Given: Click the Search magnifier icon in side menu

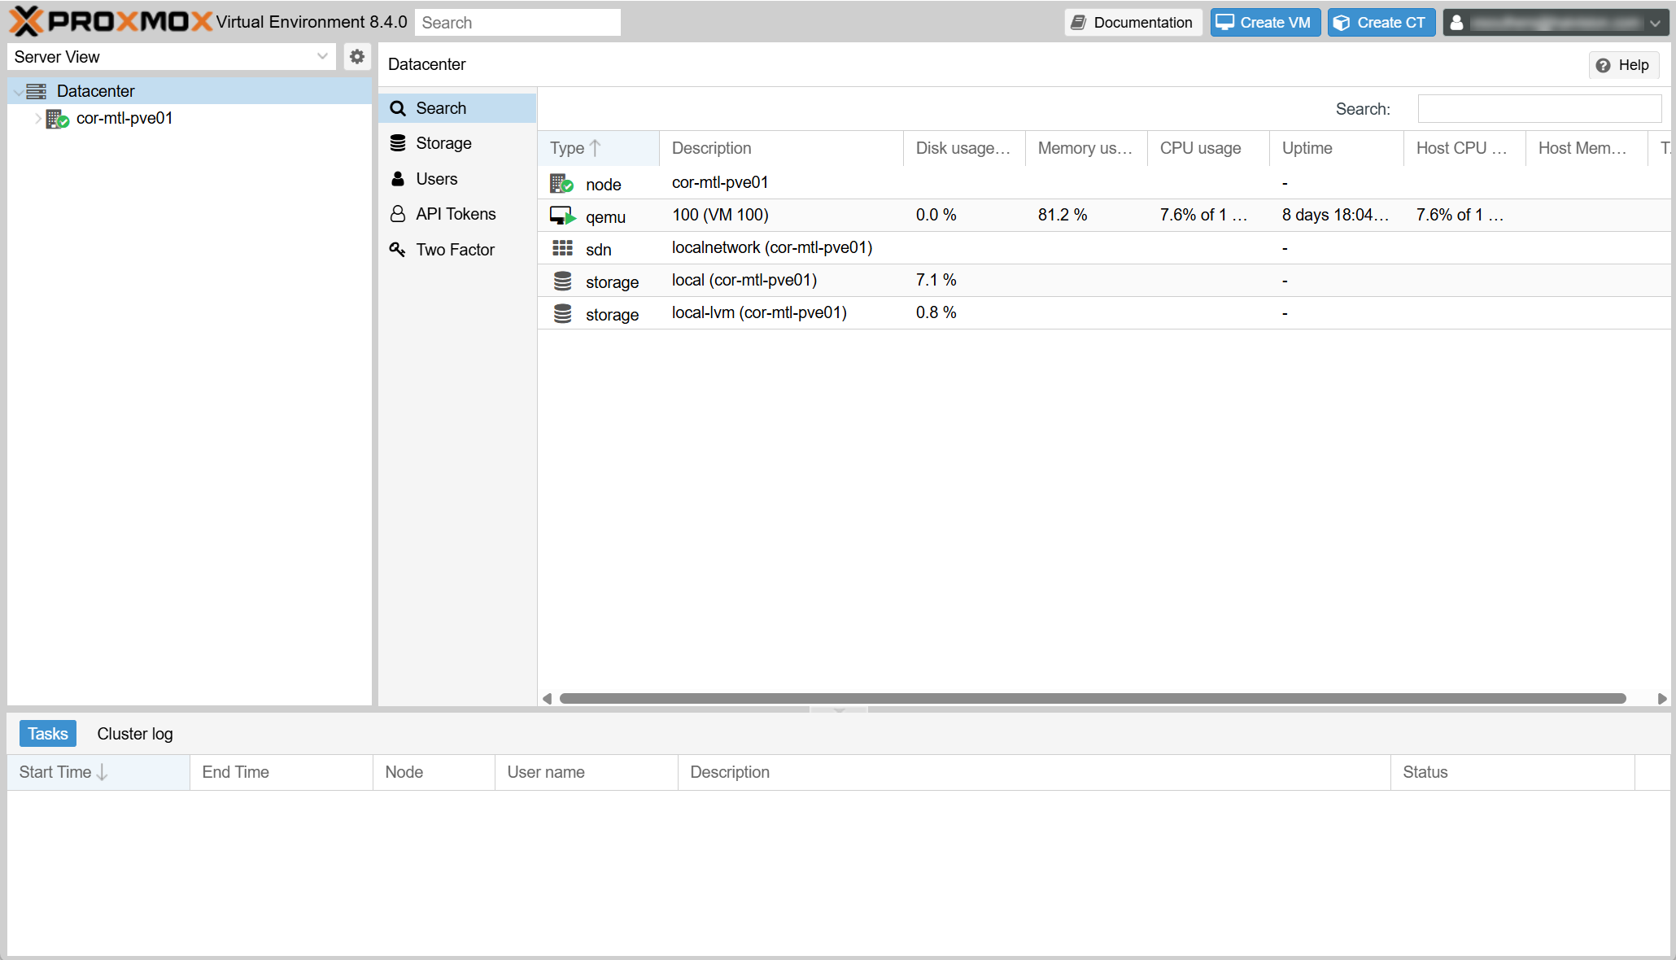Looking at the screenshot, I should [398, 108].
